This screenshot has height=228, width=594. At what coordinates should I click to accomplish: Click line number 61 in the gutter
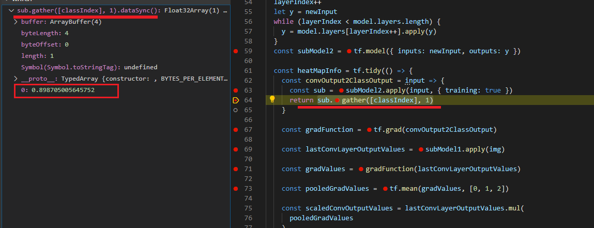coord(249,71)
